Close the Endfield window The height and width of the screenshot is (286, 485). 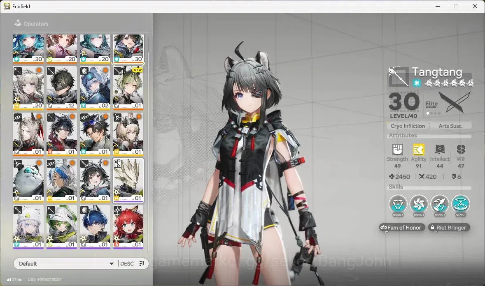pos(475,6)
